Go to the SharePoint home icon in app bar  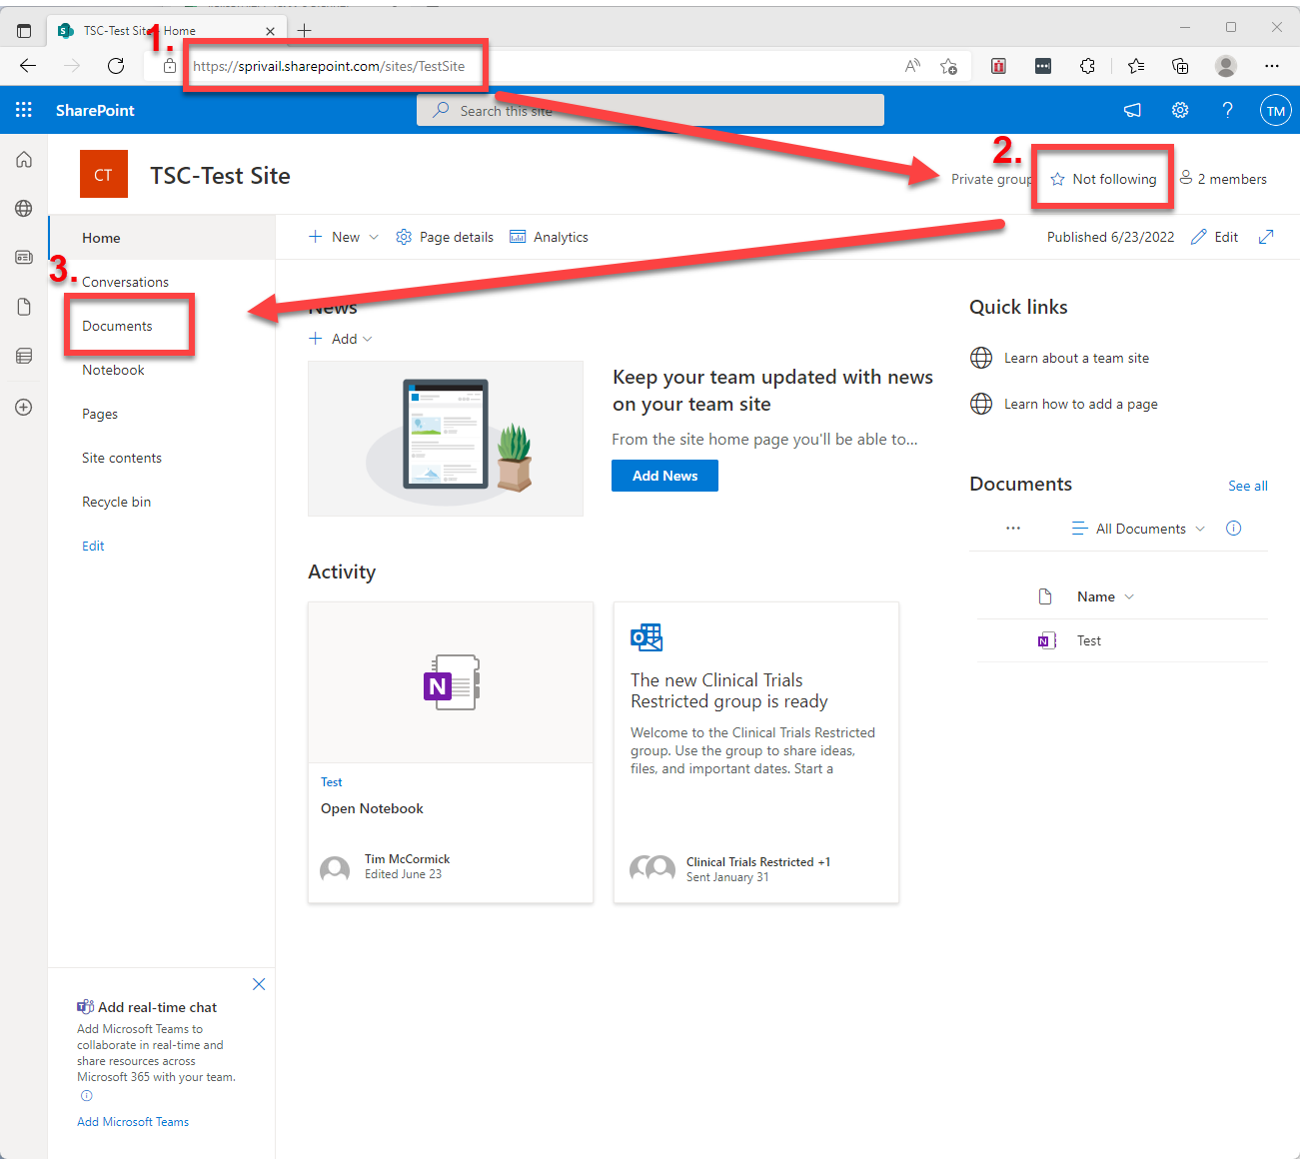pyautogui.click(x=24, y=160)
